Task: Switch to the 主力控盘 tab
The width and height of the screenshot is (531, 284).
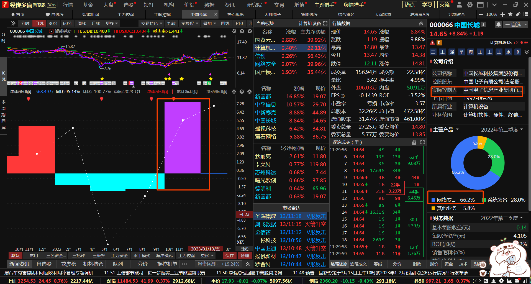Action: (x=125, y=14)
